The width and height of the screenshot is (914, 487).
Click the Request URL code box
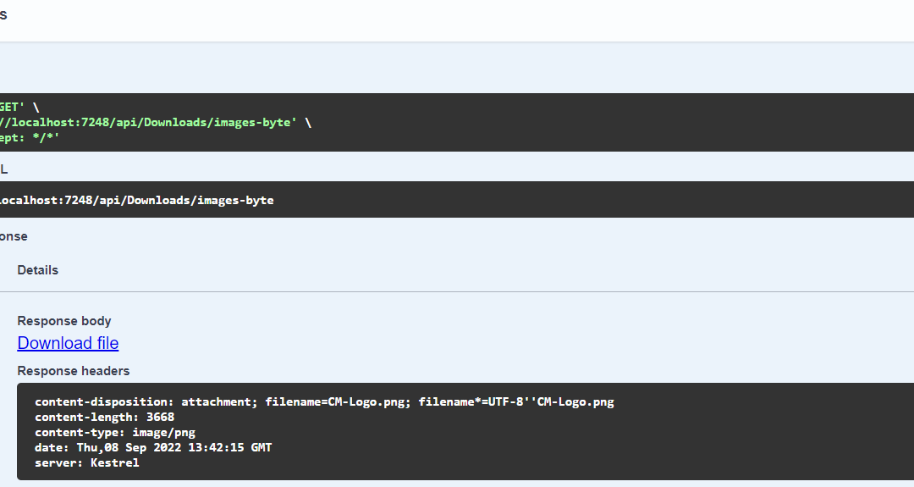[x=508, y=200]
